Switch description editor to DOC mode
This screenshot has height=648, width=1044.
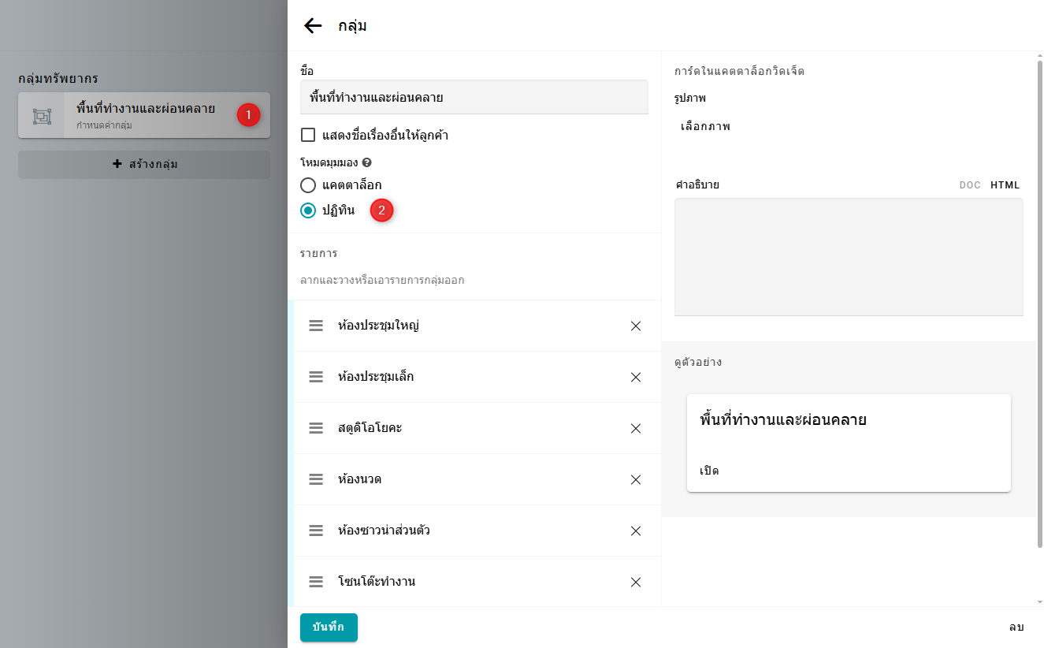click(969, 185)
